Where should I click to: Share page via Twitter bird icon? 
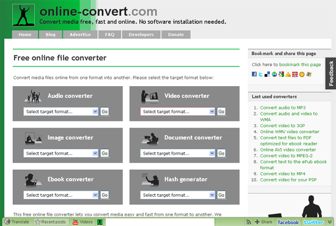(x=261, y=75)
